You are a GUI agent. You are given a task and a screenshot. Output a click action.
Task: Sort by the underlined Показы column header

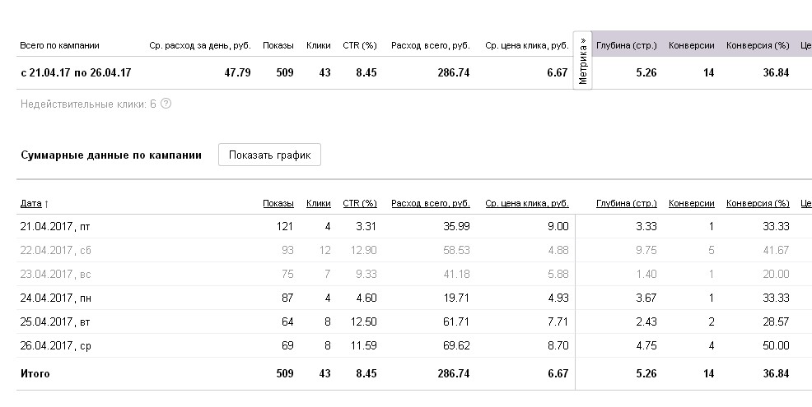click(278, 203)
